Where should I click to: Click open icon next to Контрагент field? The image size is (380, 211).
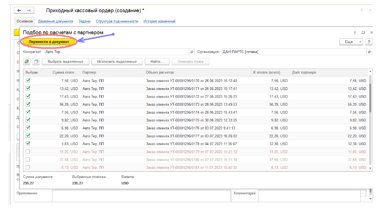pyautogui.click(x=192, y=52)
